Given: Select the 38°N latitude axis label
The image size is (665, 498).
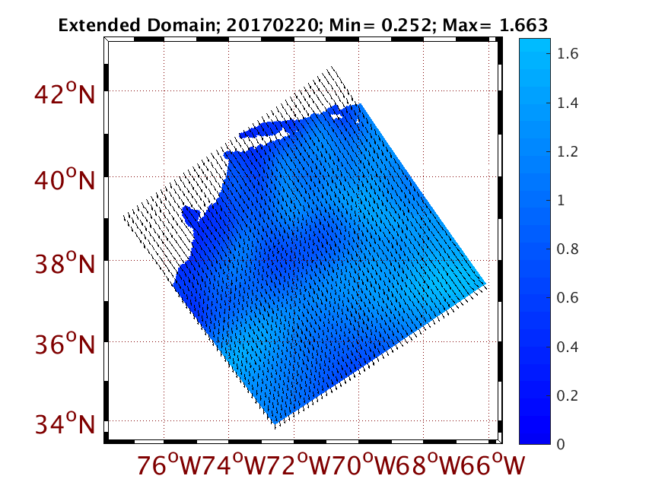Looking at the screenshot, I should [x=65, y=265].
